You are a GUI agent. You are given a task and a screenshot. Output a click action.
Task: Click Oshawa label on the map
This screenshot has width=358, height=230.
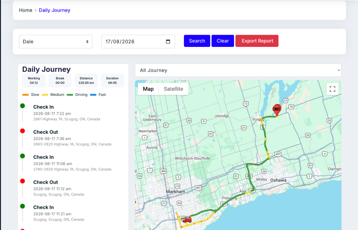point(278,180)
